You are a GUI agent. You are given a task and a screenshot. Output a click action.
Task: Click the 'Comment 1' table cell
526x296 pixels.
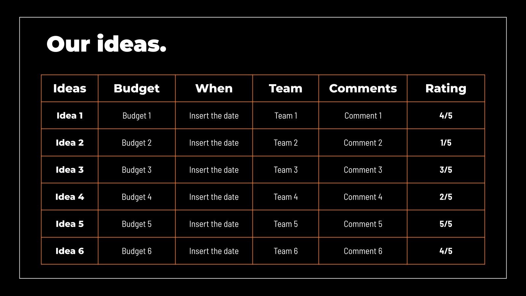point(363,115)
